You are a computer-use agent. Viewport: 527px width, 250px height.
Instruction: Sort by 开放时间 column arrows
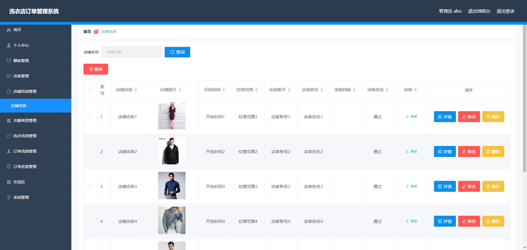click(224, 90)
